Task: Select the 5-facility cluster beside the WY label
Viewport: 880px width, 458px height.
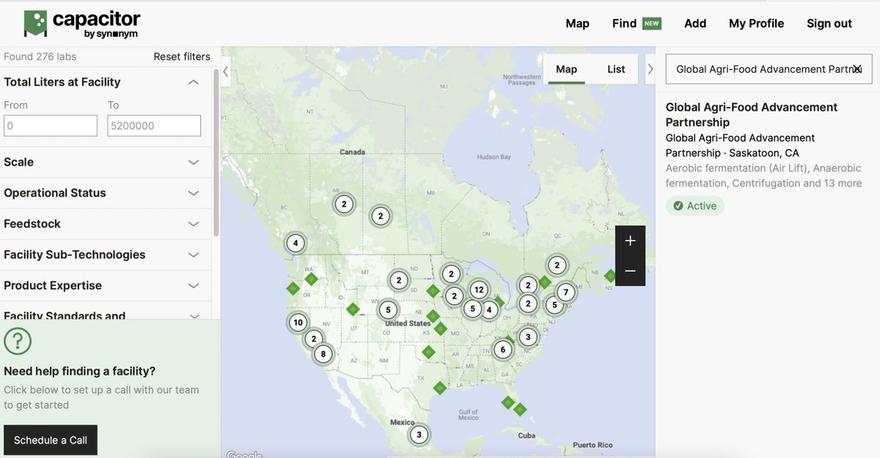Action: [388, 310]
